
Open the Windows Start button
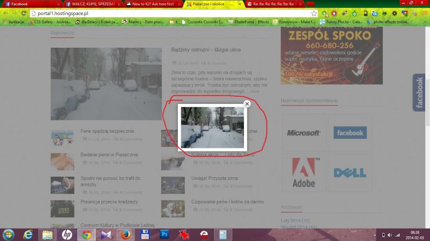coord(9,235)
